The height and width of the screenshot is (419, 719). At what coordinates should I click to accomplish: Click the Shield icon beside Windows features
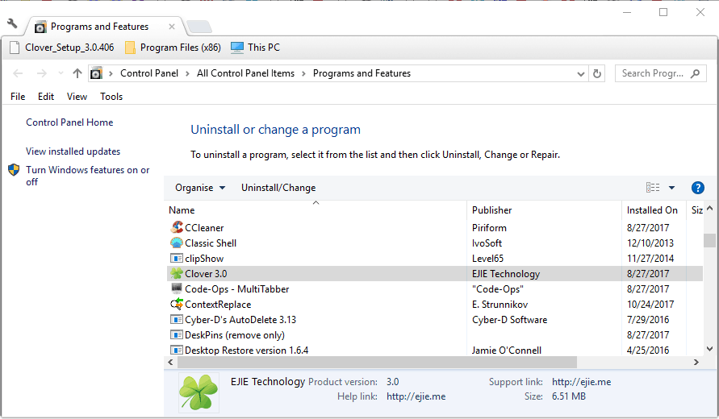[x=15, y=170]
